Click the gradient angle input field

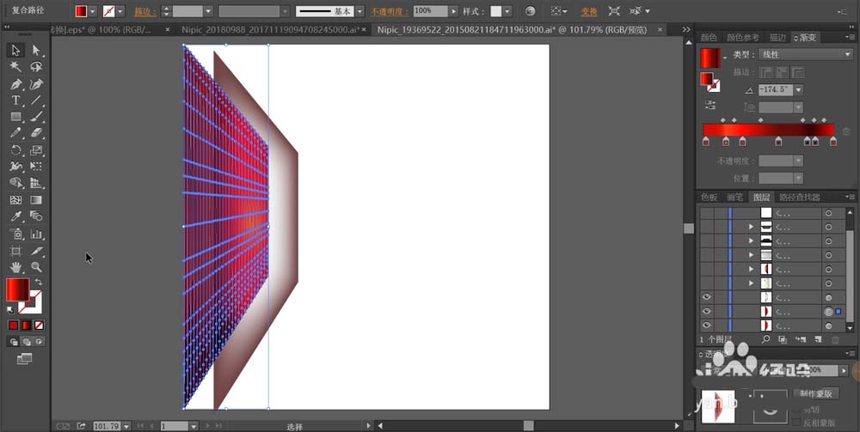[776, 90]
